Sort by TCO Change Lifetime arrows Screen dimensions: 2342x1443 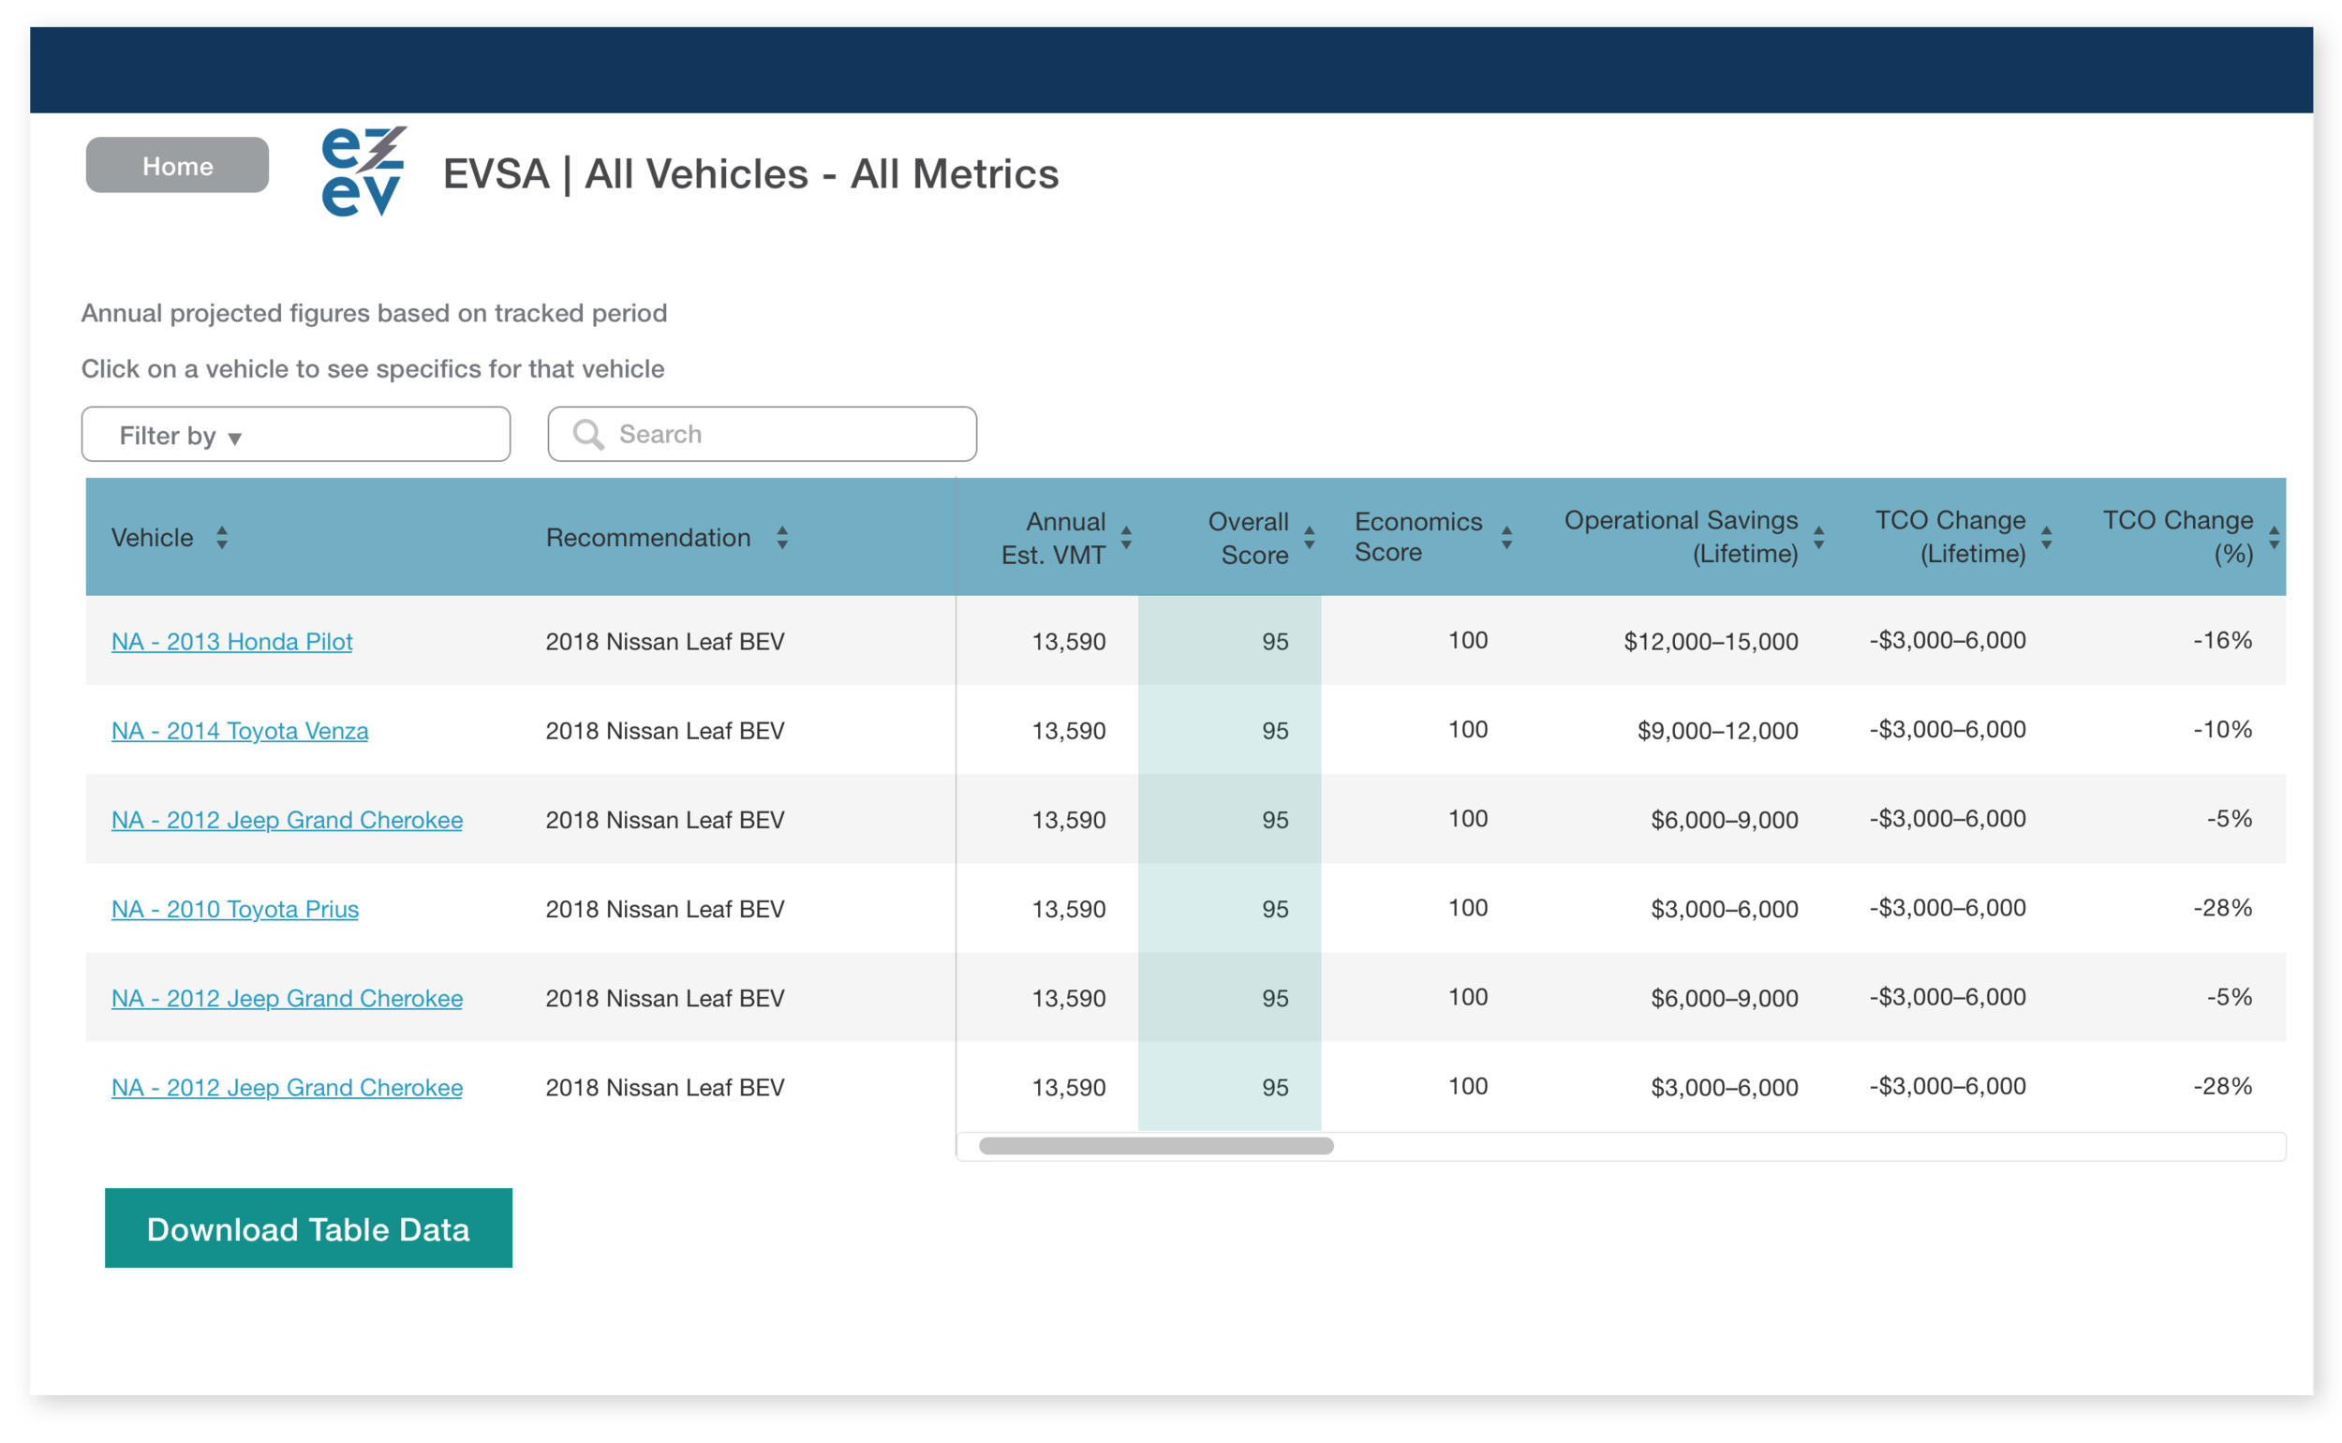(2045, 537)
